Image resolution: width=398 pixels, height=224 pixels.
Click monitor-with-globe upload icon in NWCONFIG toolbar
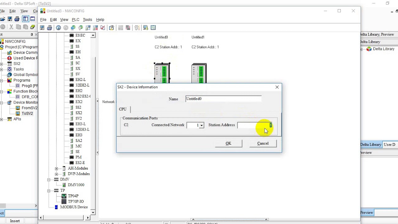point(73,28)
